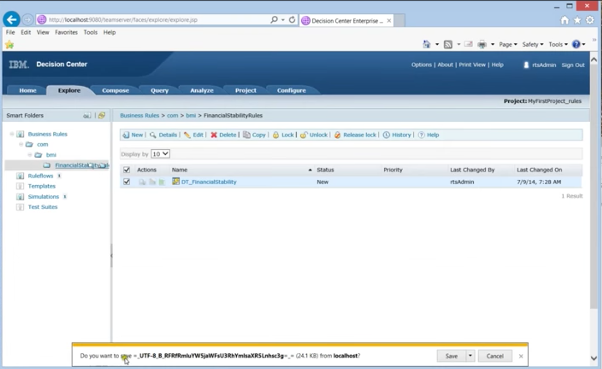This screenshot has height=369, width=602.
Task: Click the command bar Home page icon
Action: point(427,45)
